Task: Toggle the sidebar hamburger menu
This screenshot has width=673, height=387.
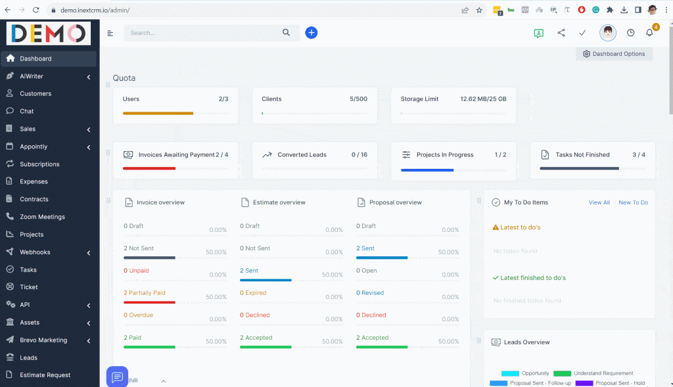Action: (110, 33)
